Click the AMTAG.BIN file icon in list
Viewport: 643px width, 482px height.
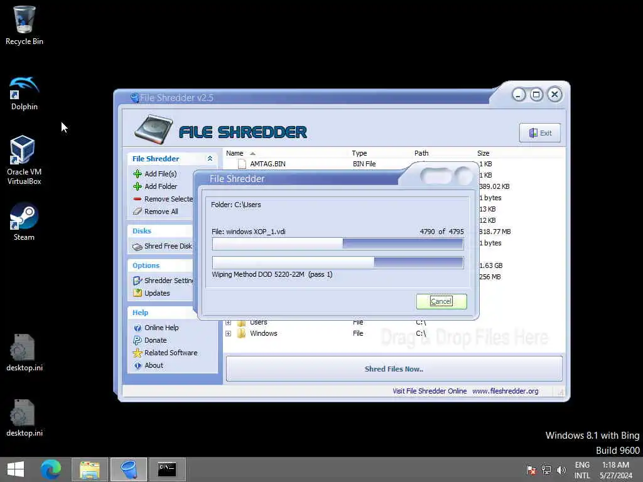(242, 164)
